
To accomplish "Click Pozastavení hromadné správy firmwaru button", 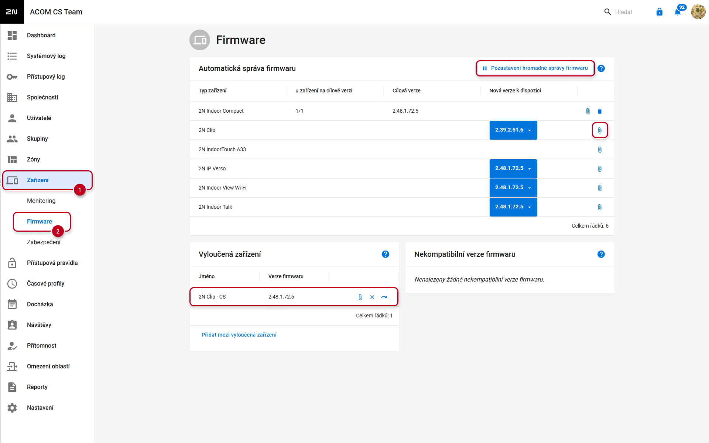I will click(x=535, y=68).
